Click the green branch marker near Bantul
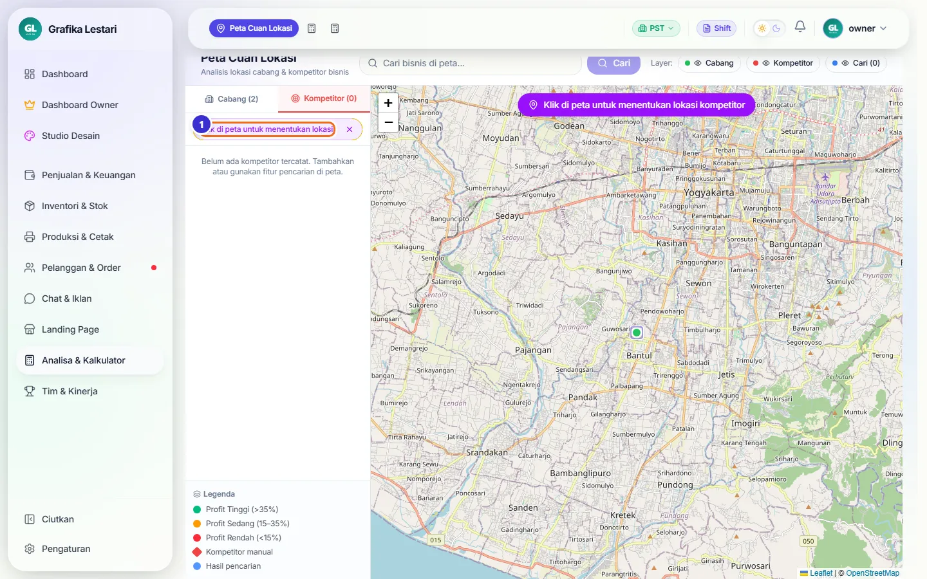This screenshot has width=927, height=579. [637, 333]
